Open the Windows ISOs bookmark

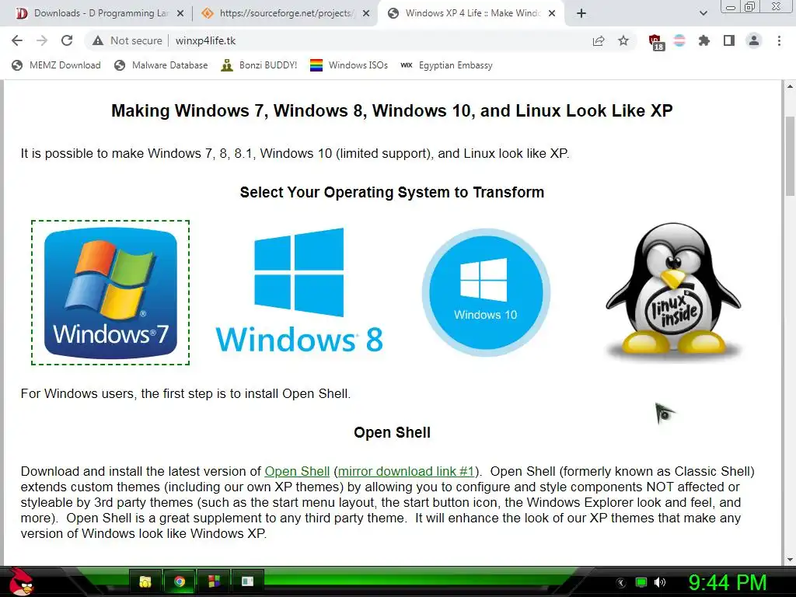click(x=349, y=65)
